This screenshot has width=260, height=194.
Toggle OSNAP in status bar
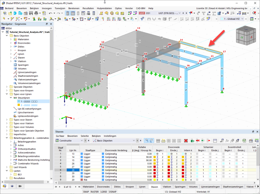point(112,192)
